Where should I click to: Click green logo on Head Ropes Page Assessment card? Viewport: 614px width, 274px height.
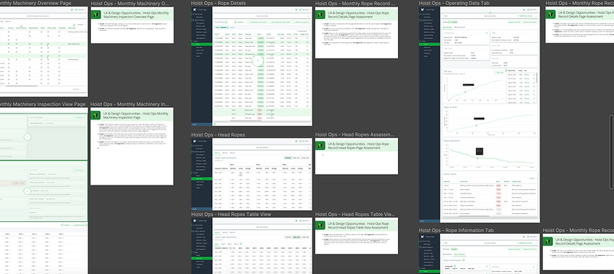[320, 145]
